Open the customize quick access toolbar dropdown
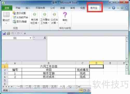The width and height of the screenshot is (130, 94). click(25, 33)
